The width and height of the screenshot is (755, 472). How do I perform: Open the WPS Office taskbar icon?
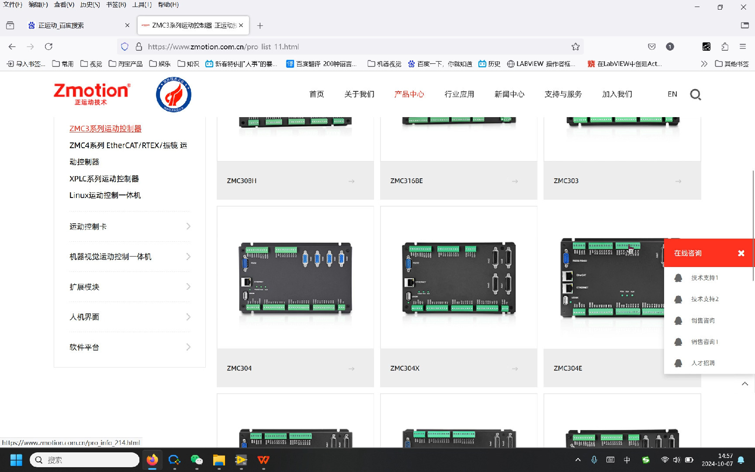point(263,460)
